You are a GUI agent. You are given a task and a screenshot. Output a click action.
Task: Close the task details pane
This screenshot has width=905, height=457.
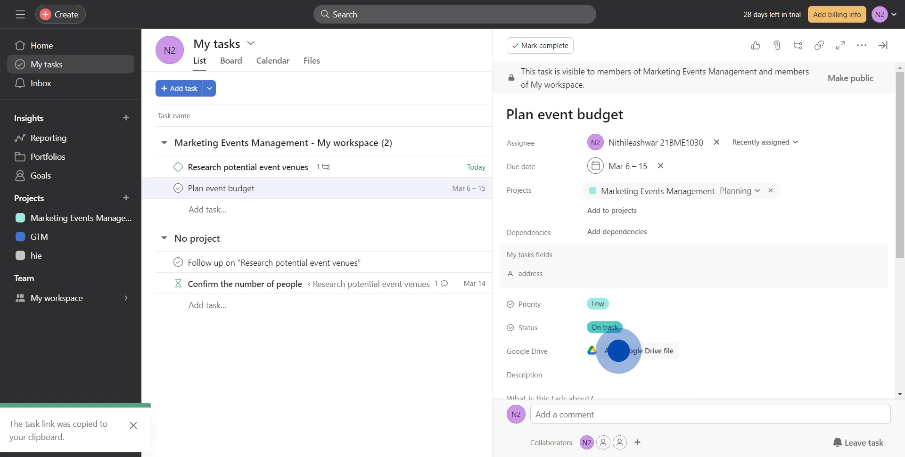pos(883,45)
